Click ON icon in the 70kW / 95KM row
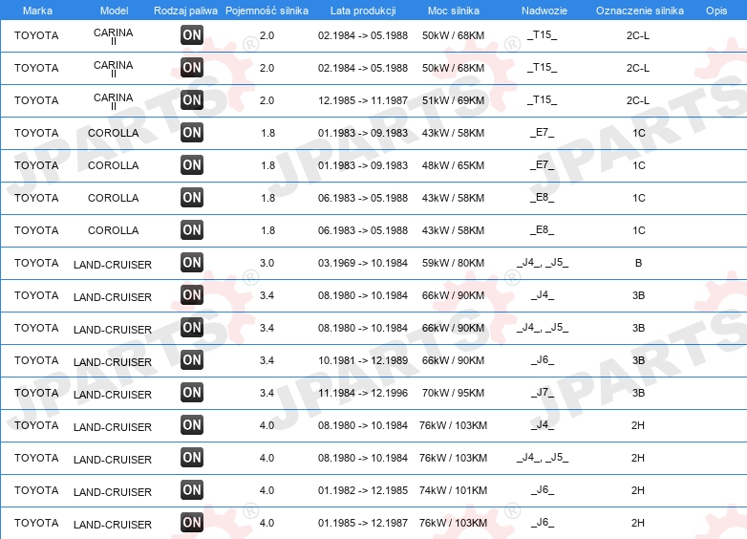This screenshot has height=539, width=747. pyautogui.click(x=192, y=392)
